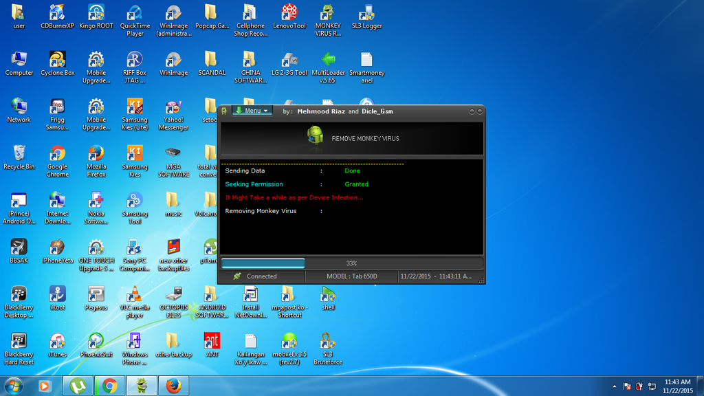Open Windows Media Player from the taskbar
The height and width of the screenshot is (396, 704).
click(45, 386)
